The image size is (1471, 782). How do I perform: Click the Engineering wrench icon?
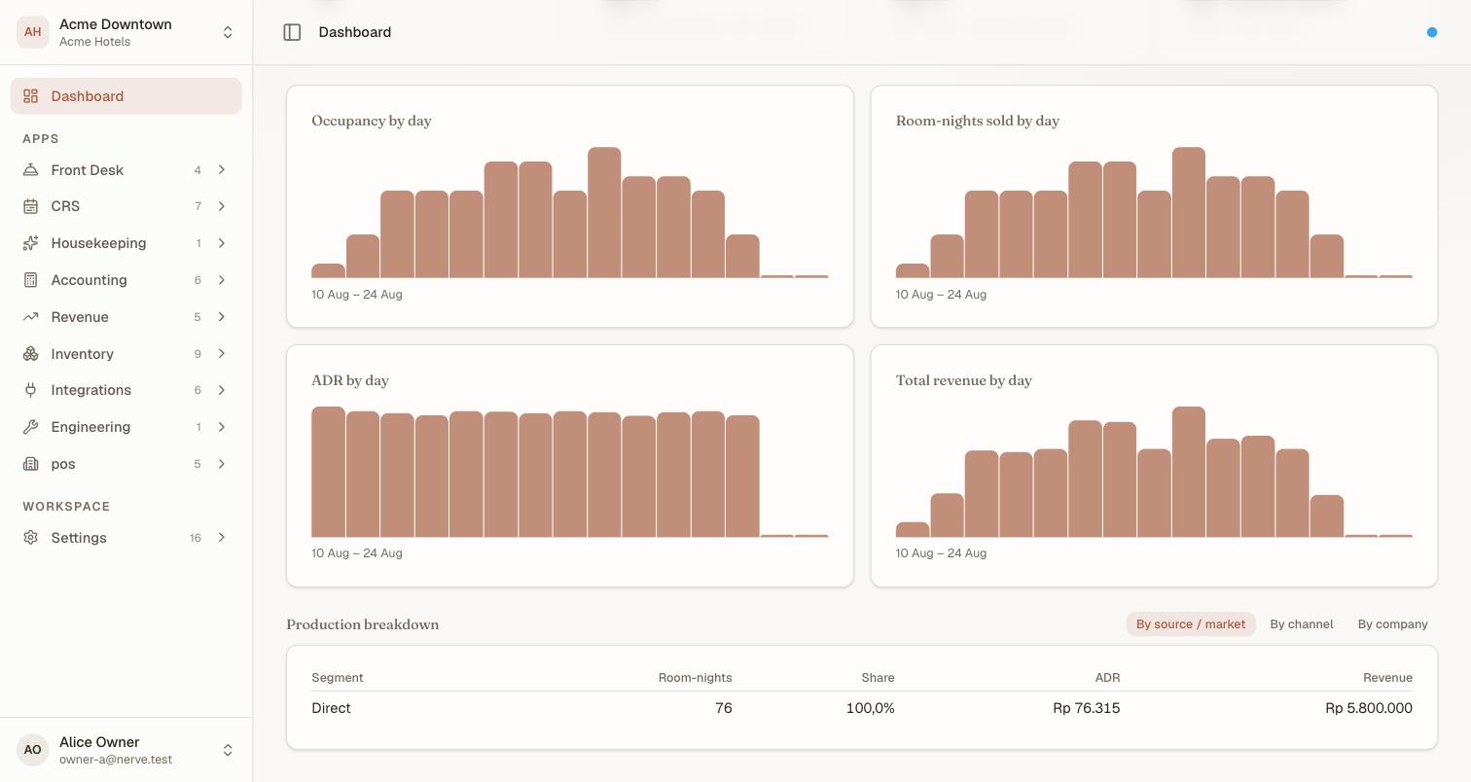click(31, 427)
